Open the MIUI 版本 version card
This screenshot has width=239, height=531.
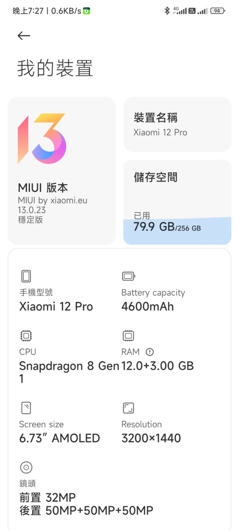[x=62, y=171]
